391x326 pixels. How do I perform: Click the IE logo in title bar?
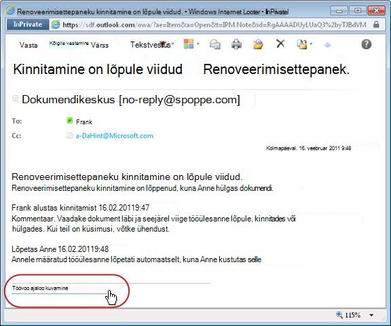(11, 11)
